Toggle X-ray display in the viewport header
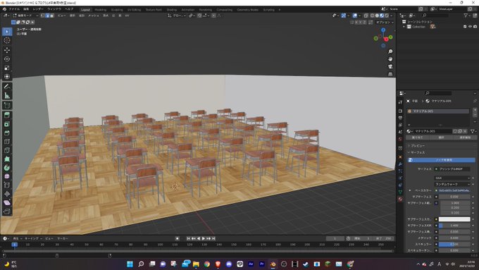This screenshot has height=270, width=479. tap(366, 16)
